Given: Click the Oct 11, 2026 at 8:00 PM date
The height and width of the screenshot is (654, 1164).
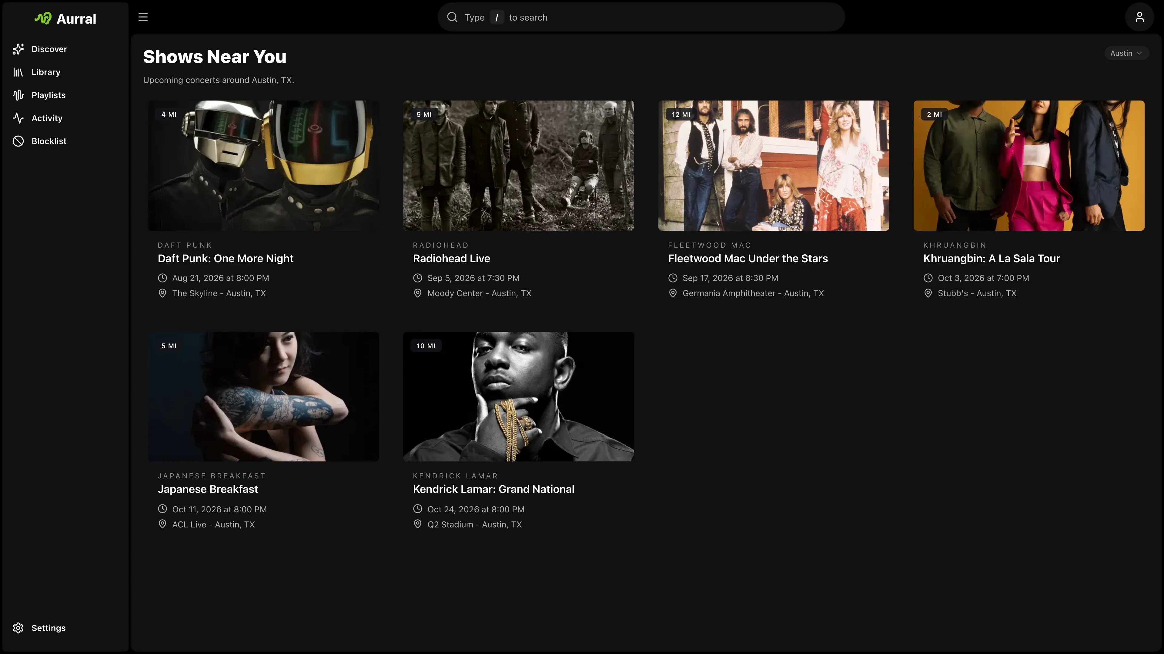Looking at the screenshot, I should click(x=219, y=509).
